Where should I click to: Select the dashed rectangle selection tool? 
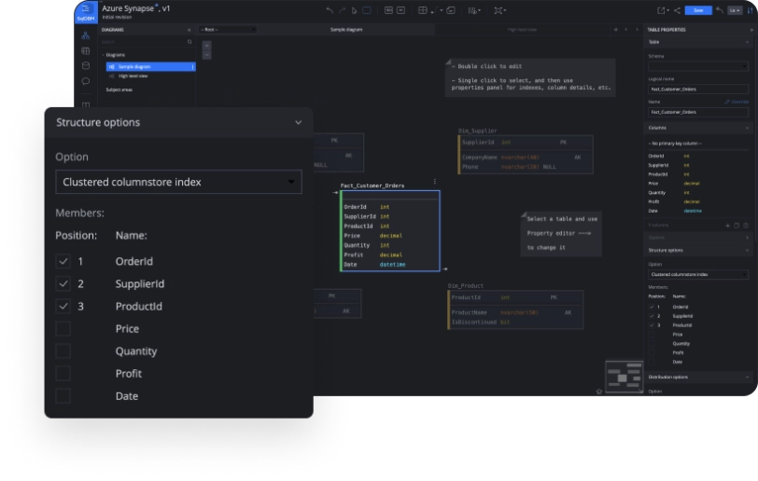point(367,10)
